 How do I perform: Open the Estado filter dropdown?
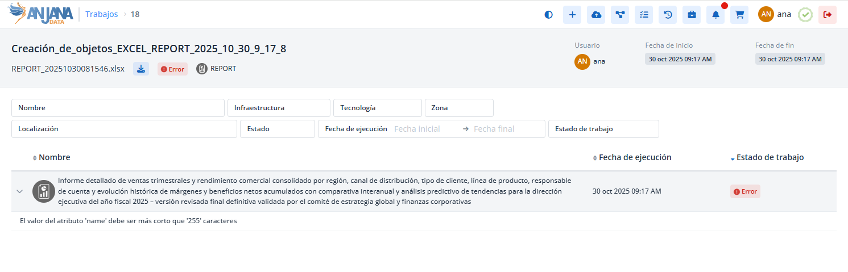coord(277,129)
